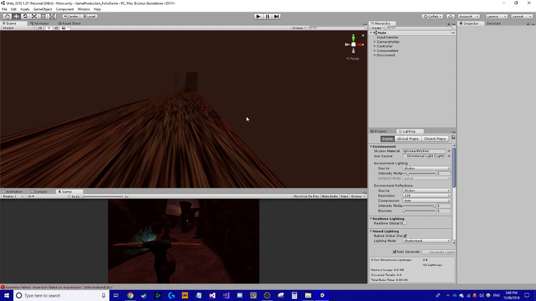Toggle pivot Center mode button
Screen dimensions: 536x301
(71, 16)
